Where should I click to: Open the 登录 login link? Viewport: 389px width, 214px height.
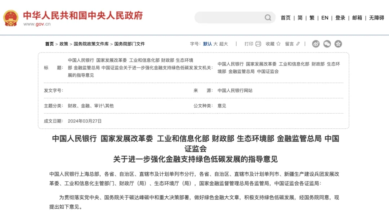point(340,18)
